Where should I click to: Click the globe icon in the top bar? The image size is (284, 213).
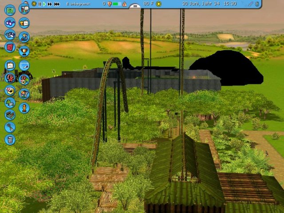(x=257, y=4)
